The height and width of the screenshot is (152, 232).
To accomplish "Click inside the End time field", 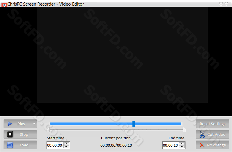I will point(171,146).
